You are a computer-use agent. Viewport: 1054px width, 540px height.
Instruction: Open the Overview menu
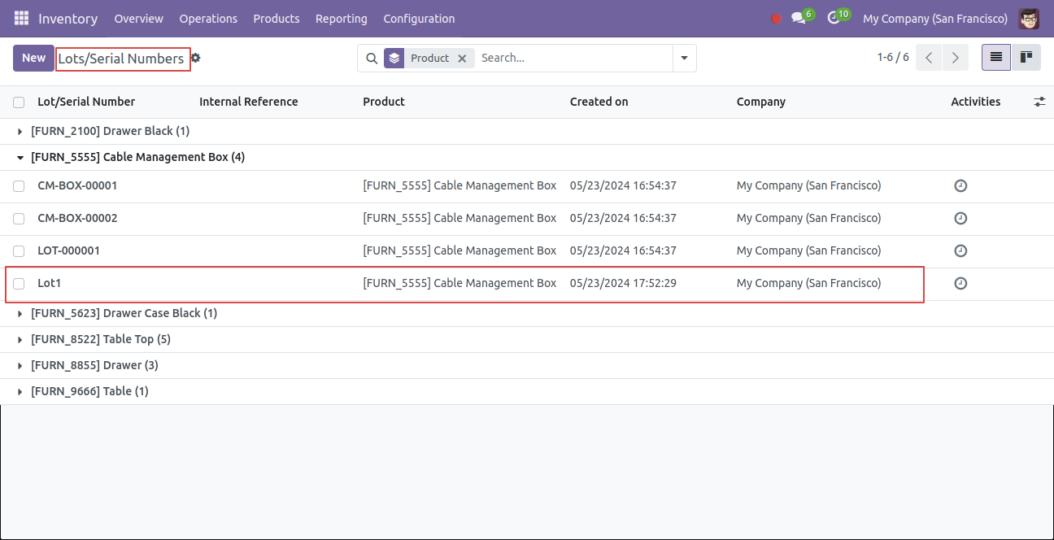pyautogui.click(x=139, y=19)
